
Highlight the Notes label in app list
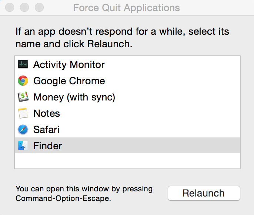click(x=47, y=113)
